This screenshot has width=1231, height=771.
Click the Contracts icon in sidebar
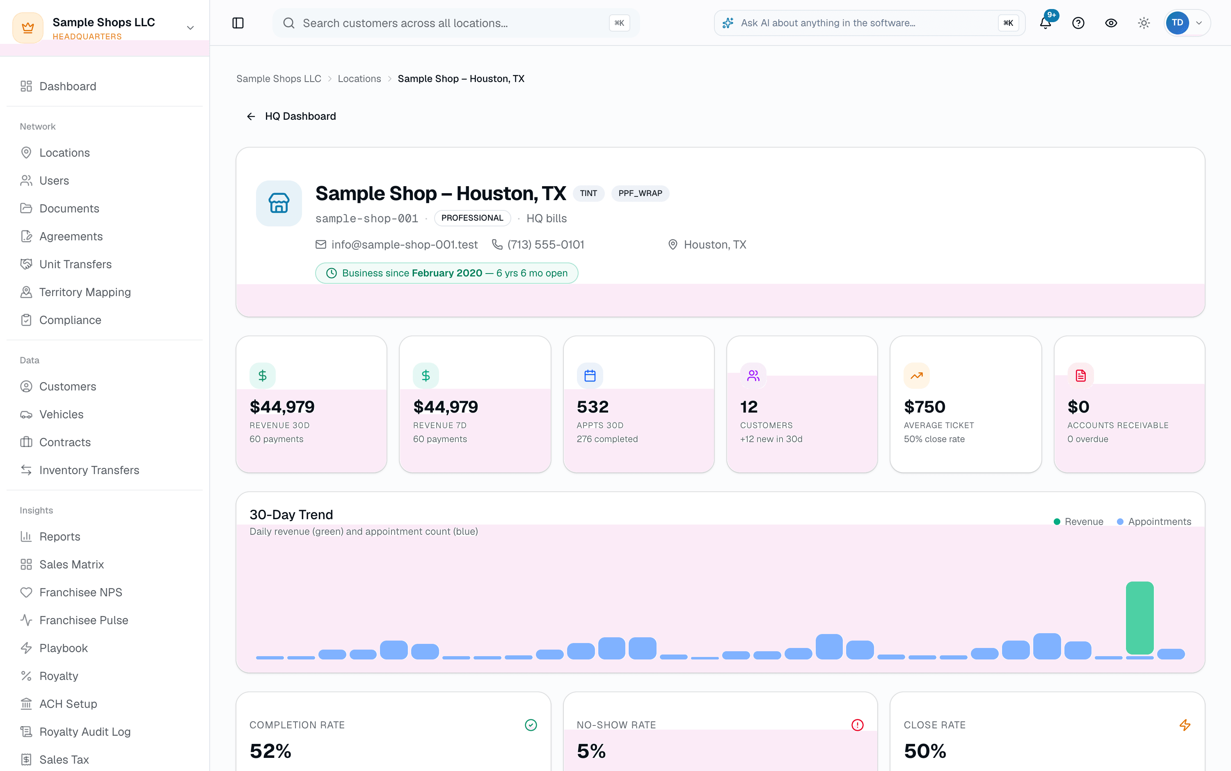click(x=26, y=442)
